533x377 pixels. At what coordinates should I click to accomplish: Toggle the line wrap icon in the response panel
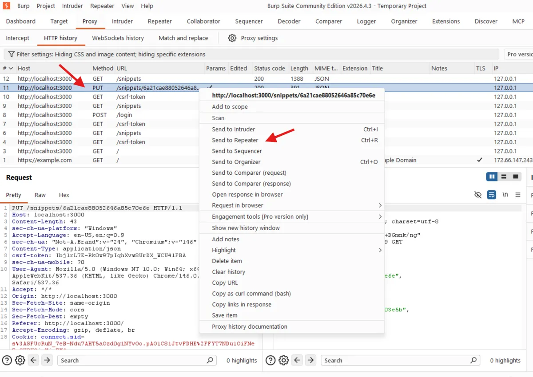click(491, 195)
